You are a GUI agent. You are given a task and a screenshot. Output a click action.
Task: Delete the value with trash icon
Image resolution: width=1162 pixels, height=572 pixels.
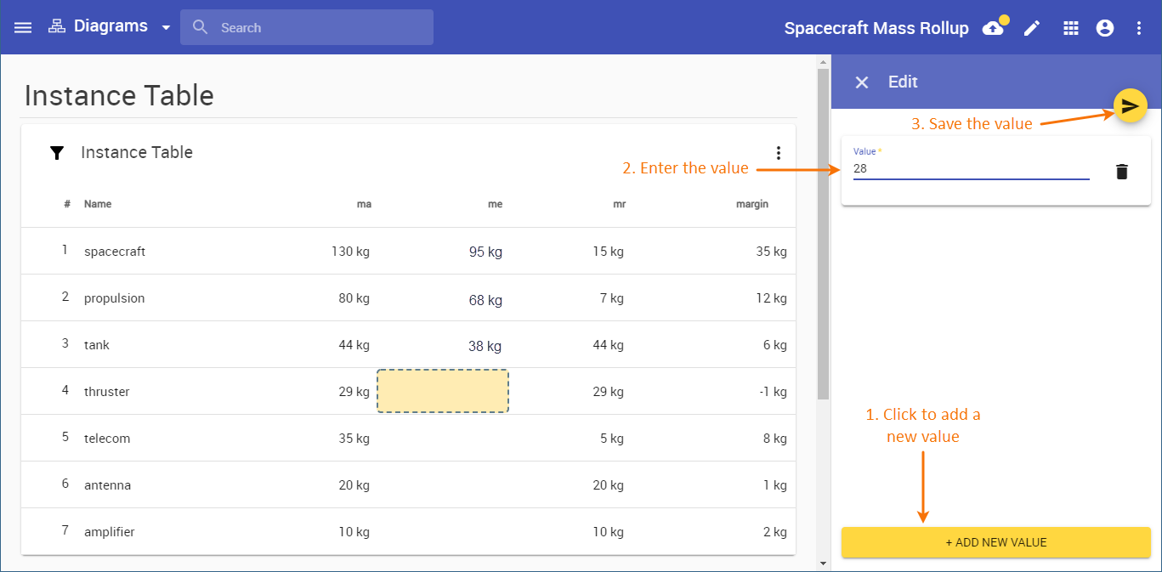pos(1122,172)
